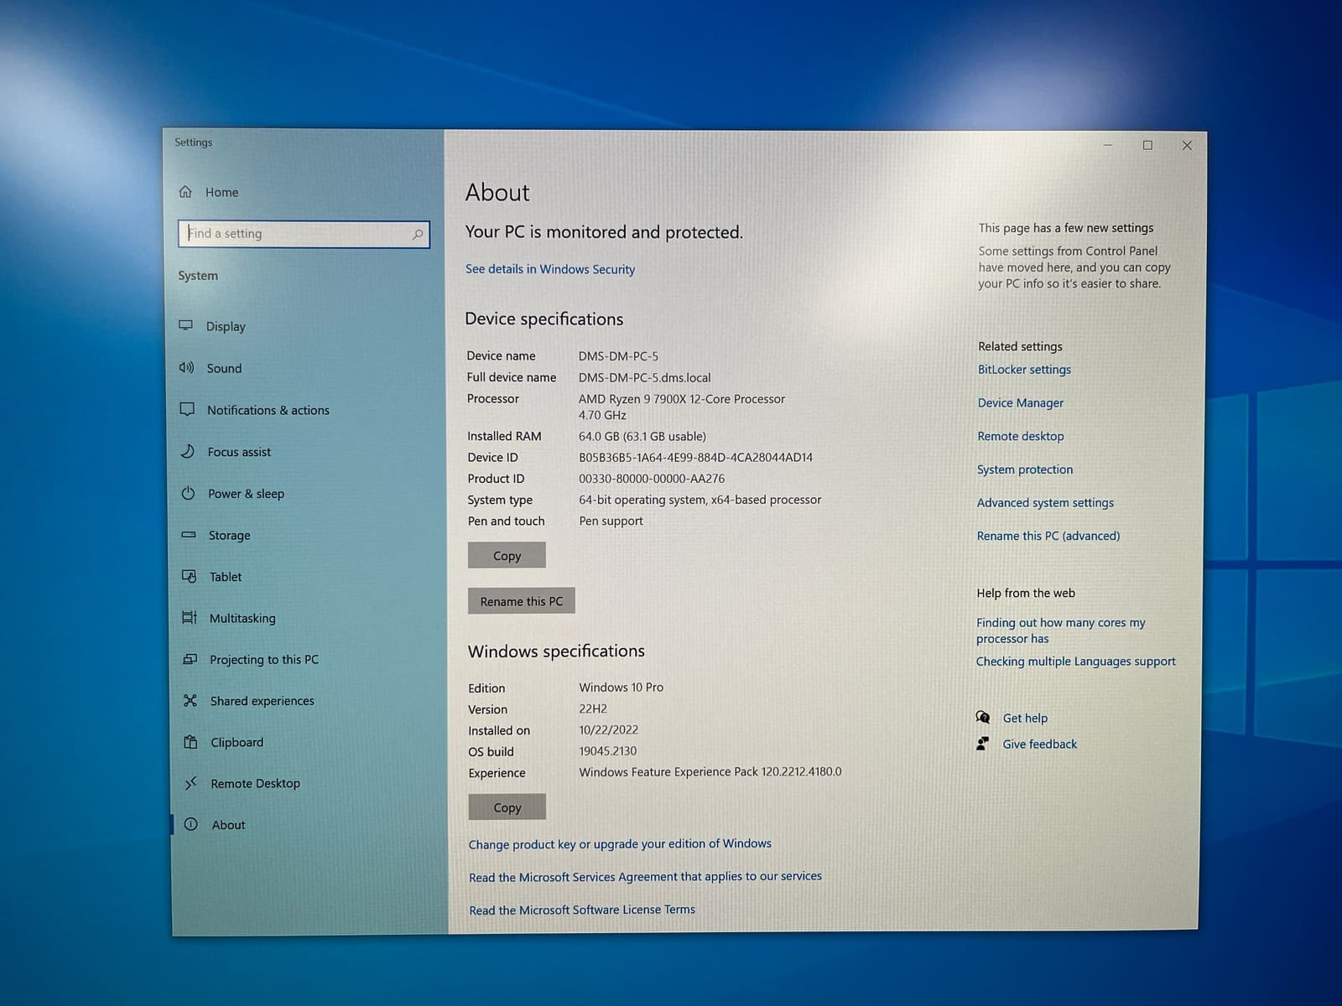This screenshot has height=1006, width=1342.
Task: Select the Windows 10 Pro edition text
Action: (621, 687)
